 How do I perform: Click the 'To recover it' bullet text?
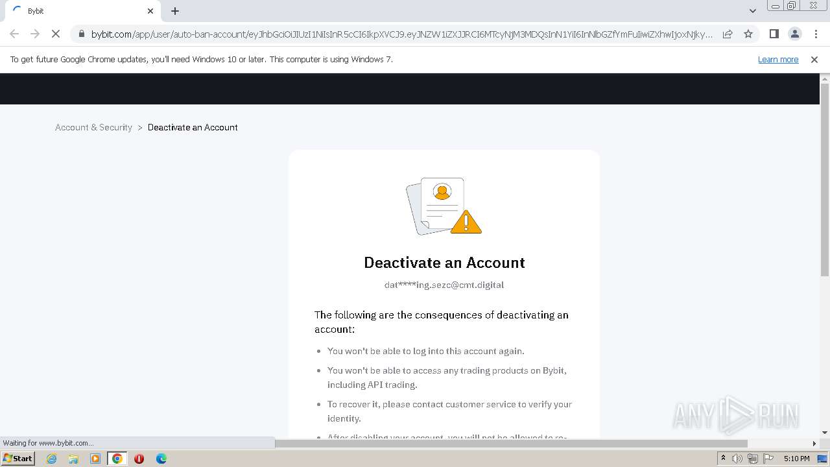449,411
